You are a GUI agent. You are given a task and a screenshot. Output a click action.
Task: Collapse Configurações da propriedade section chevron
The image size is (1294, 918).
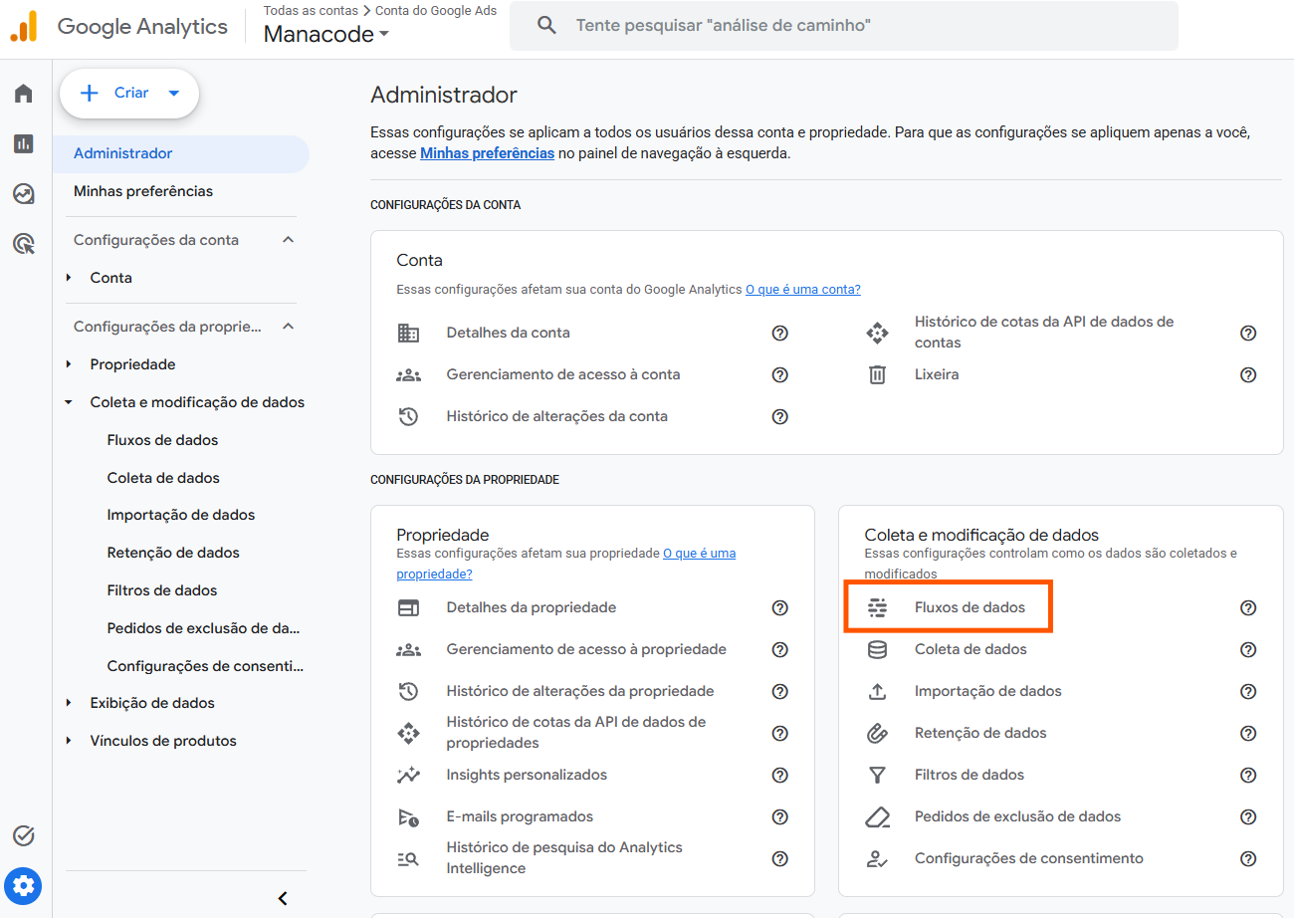coord(289,327)
